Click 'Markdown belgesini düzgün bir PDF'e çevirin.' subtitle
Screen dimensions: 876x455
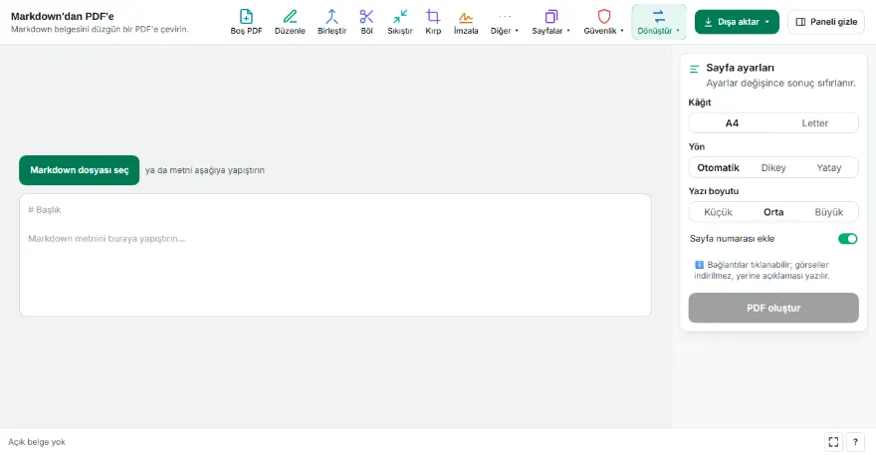[100, 29]
